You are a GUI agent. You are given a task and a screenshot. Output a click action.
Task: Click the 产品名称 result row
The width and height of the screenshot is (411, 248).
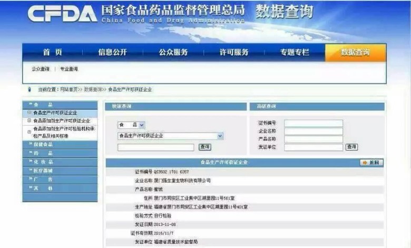pyautogui.click(x=244, y=190)
